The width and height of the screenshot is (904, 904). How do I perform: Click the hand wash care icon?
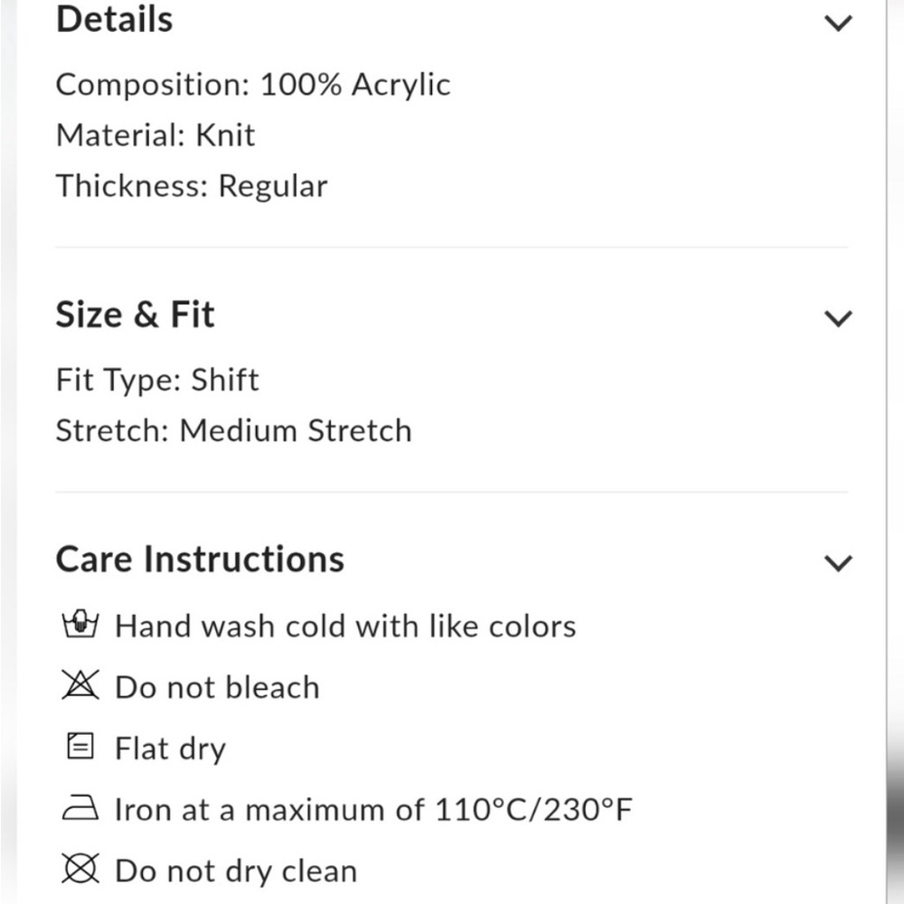tap(80, 625)
